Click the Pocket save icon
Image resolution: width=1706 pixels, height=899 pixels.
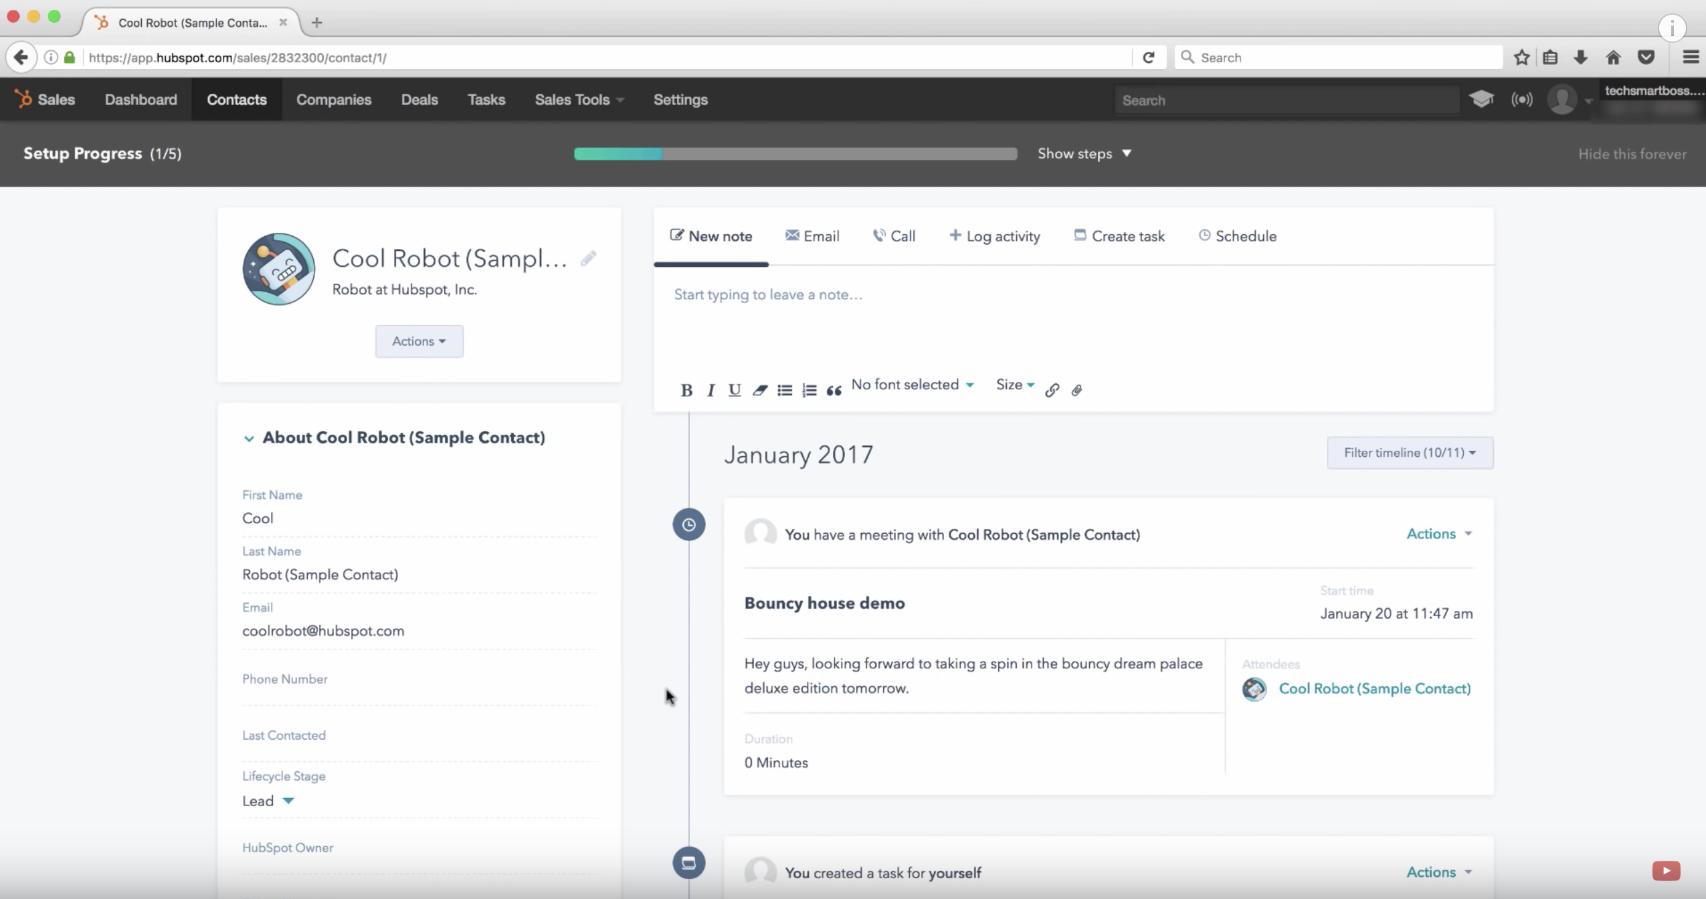[x=1646, y=58]
